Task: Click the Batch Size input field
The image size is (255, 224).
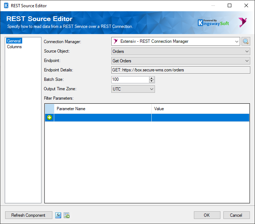Action: (130, 80)
